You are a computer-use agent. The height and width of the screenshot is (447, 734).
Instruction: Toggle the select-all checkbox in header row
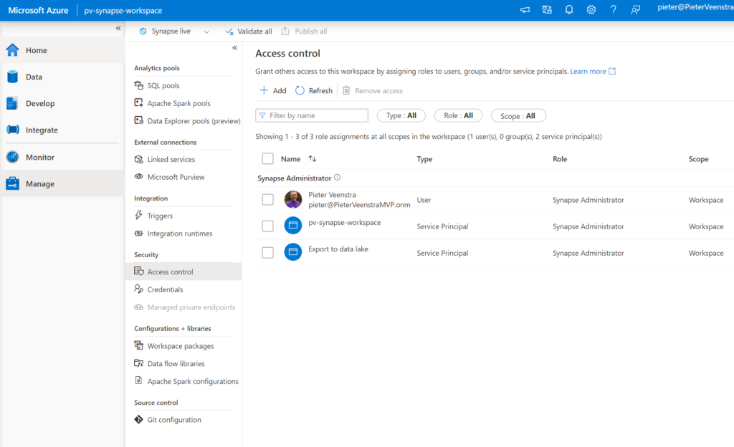click(268, 158)
